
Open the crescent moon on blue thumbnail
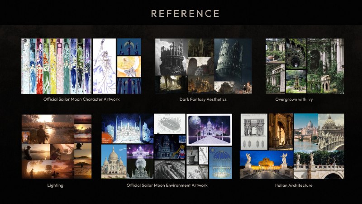[129, 47]
